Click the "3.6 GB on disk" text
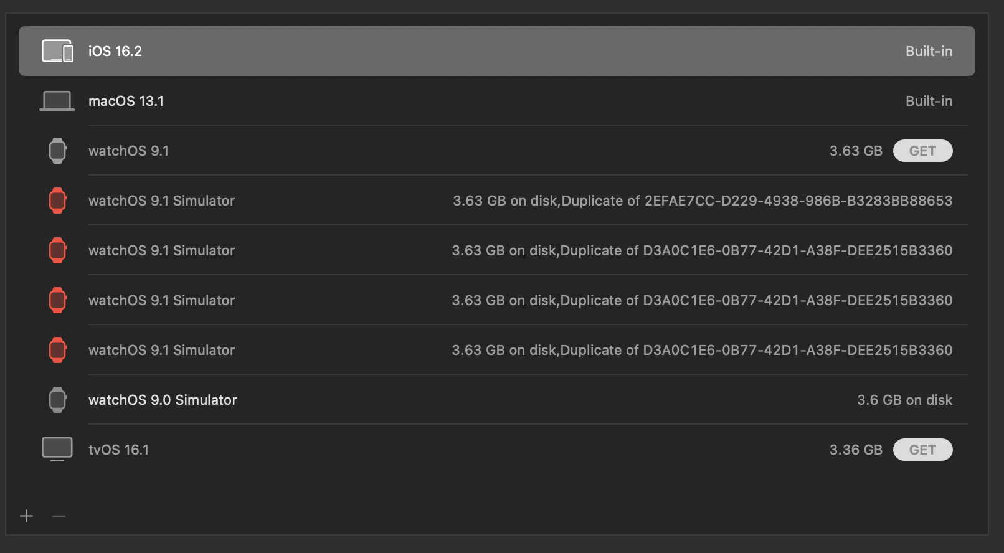Image resolution: width=1004 pixels, height=553 pixels. coord(904,400)
